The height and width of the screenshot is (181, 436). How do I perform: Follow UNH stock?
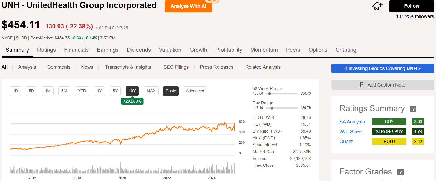(412, 6)
